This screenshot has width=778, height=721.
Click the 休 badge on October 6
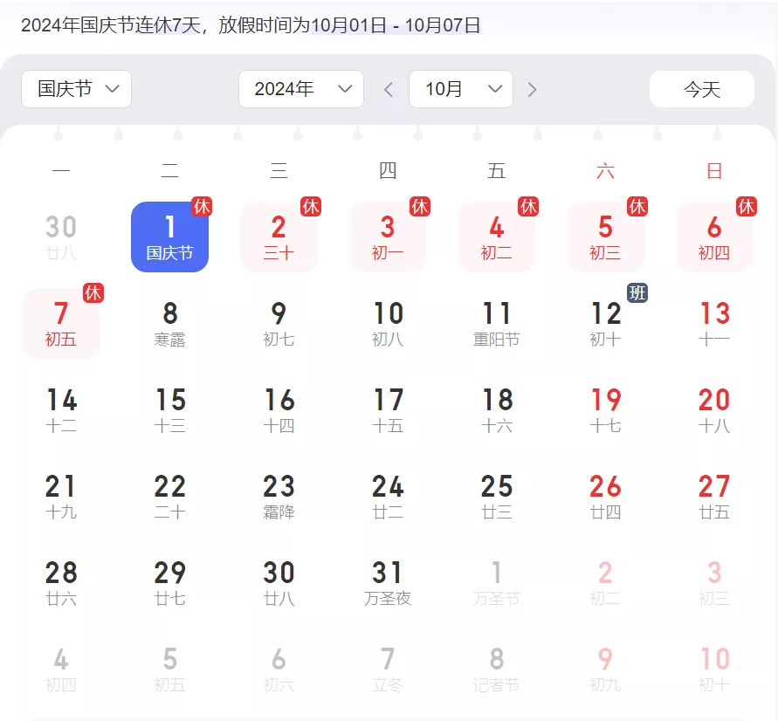747,207
